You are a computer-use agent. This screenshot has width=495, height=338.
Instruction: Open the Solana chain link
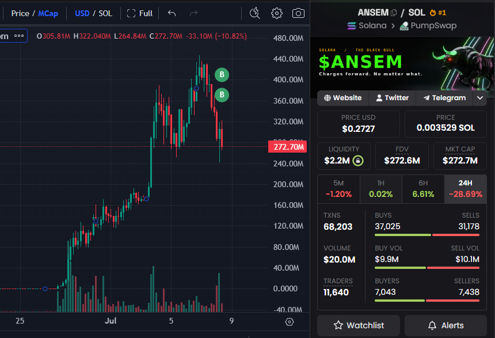pos(367,25)
